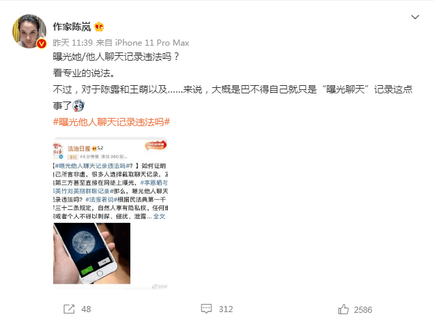Expand the post options chevron menu
Image resolution: width=434 pixels, height=321 pixels.
pos(415,17)
